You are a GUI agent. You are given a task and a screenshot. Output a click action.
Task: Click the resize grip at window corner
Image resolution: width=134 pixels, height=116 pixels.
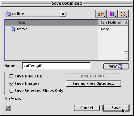coord(131,113)
